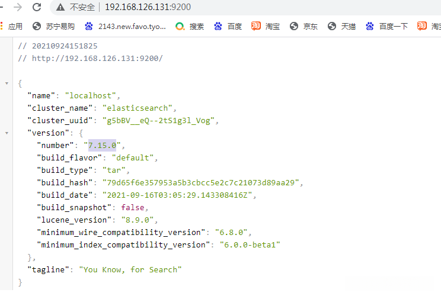Click the "tagline" key
441x296 pixels.
pyautogui.click(x=48, y=269)
